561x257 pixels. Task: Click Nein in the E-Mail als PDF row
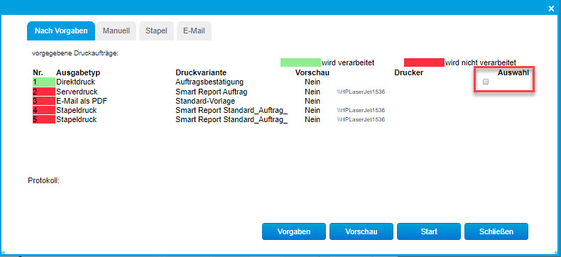pos(312,101)
